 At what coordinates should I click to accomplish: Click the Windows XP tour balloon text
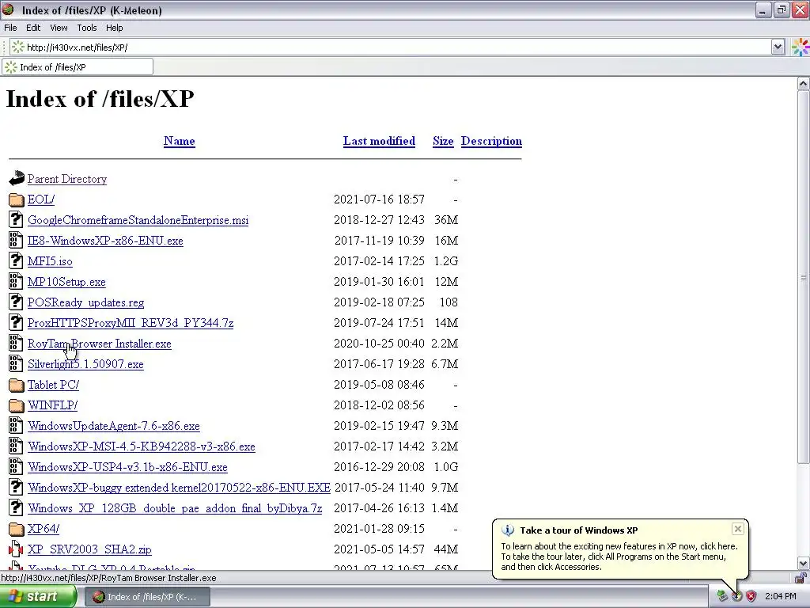[x=619, y=557]
